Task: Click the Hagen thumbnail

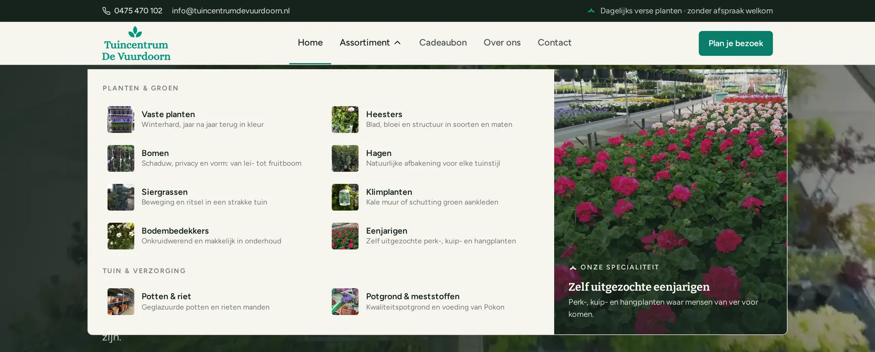Action: 345,158
